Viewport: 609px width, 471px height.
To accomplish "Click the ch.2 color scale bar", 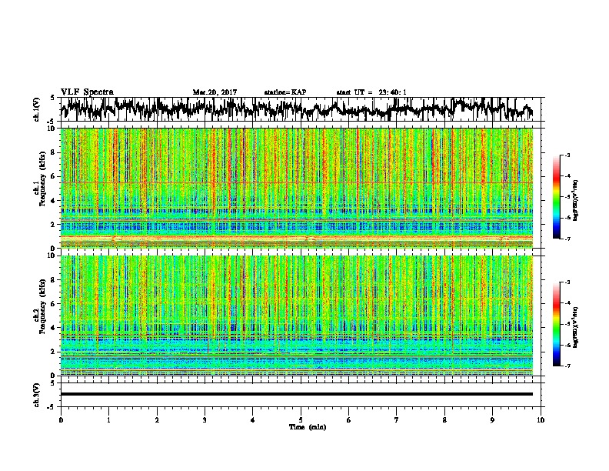I will click(557, 324).
